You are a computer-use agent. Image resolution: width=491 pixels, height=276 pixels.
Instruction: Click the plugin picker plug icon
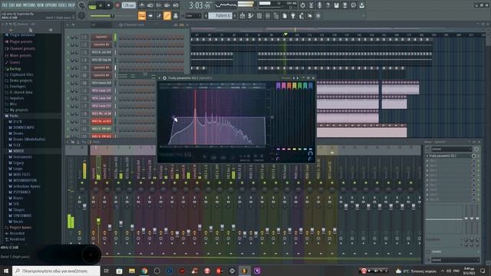293,15
